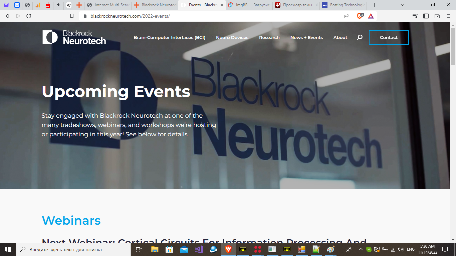The image size is (456, 256).
Task: Open the Brave Shields lion icon
Action: pos(360,16)
